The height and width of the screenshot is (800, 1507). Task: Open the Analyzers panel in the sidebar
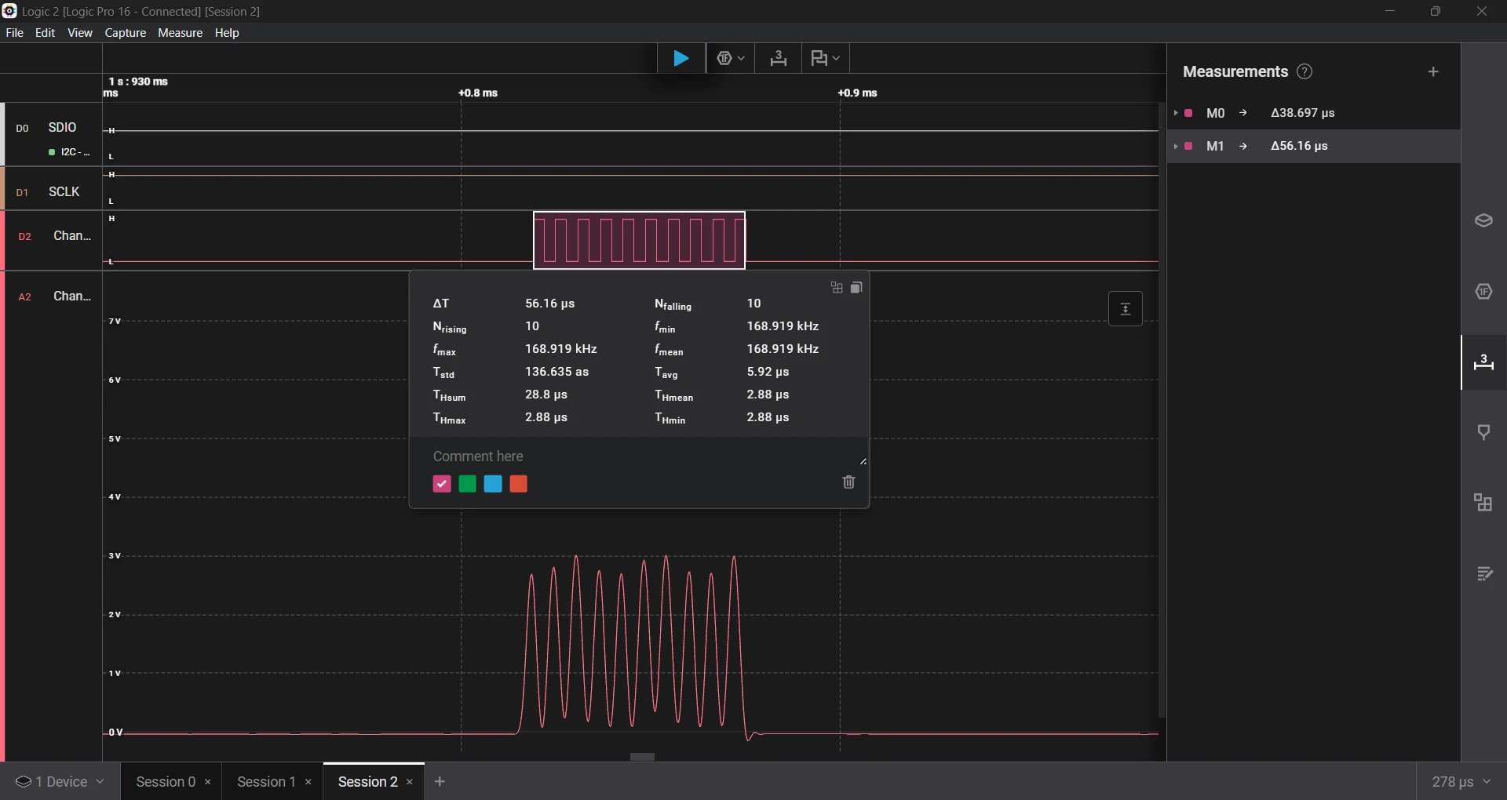(x=1483, y=292)
